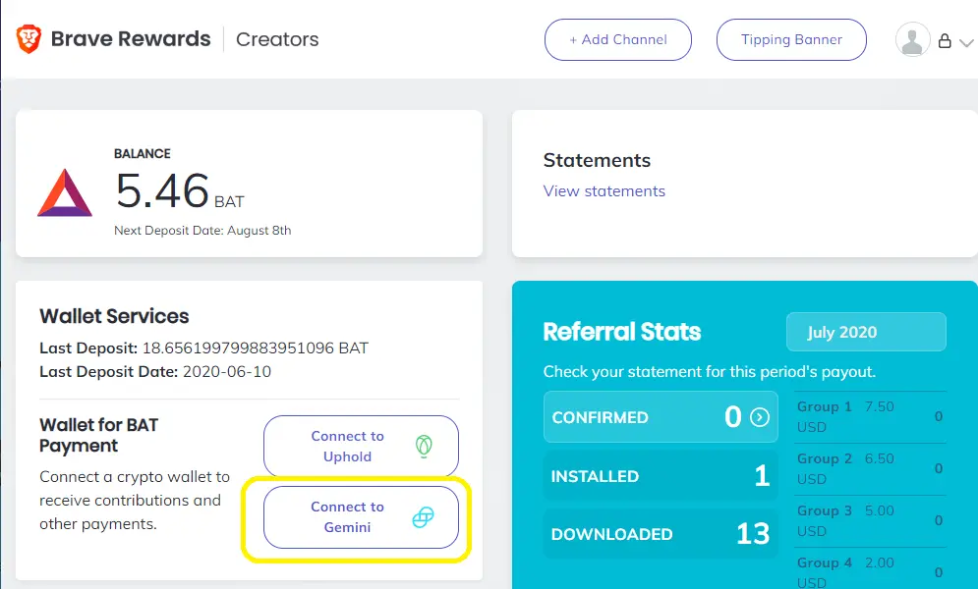Open the Tipping Banner button
This screenshot has height=589, width=978.
[791, 40]
